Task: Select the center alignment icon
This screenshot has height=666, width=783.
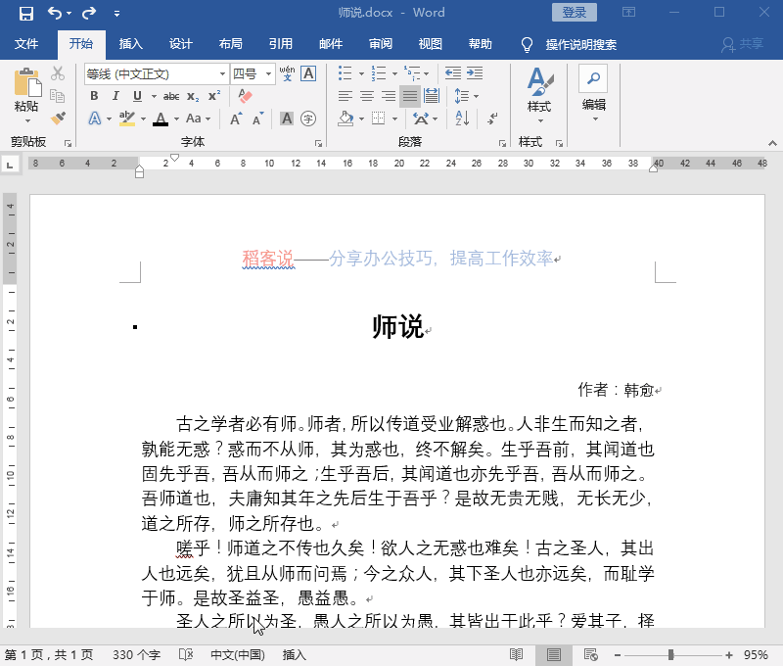Action: pos(365,95)
